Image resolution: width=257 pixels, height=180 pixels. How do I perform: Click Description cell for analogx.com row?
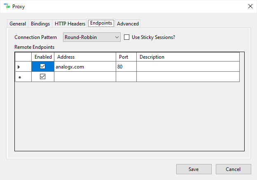click(188, 67)
